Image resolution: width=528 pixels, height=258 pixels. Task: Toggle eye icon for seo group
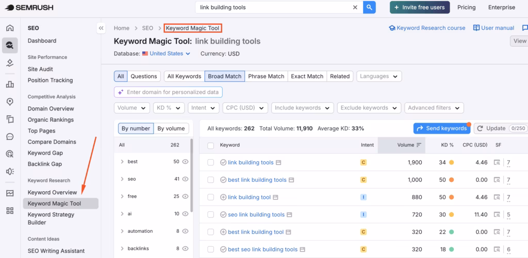click(185, 179)
